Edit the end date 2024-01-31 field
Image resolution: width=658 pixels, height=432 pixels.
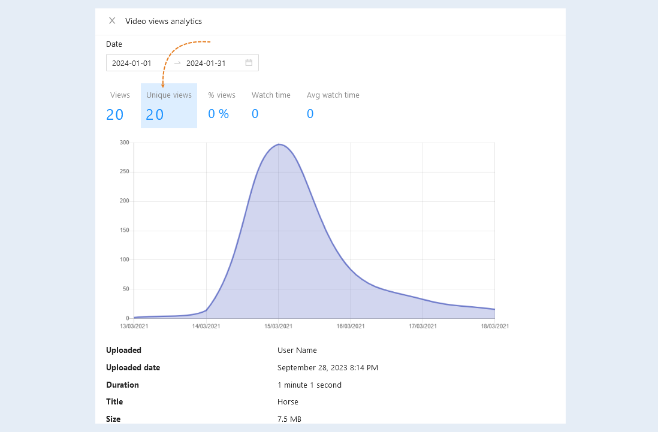pos(206,63)
